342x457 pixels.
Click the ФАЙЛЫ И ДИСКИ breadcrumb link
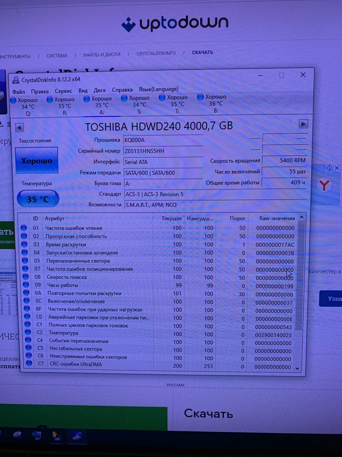(x=102, y=55)
